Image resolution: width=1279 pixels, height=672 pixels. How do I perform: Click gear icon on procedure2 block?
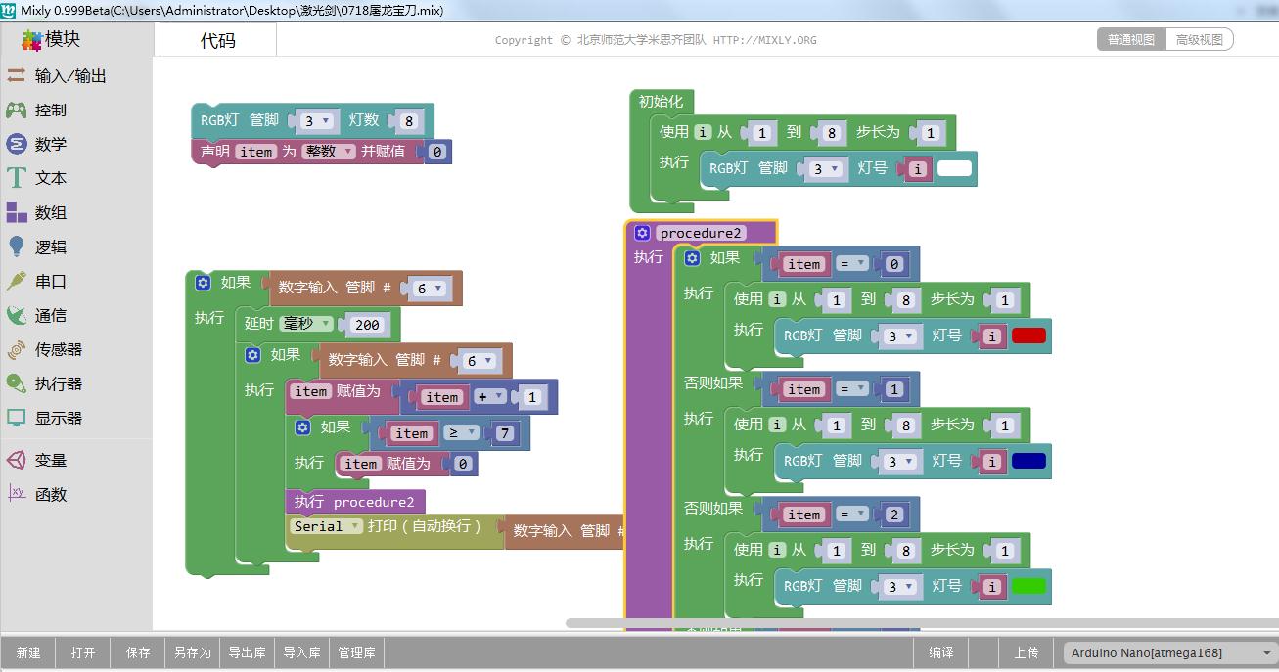point(642,233)
